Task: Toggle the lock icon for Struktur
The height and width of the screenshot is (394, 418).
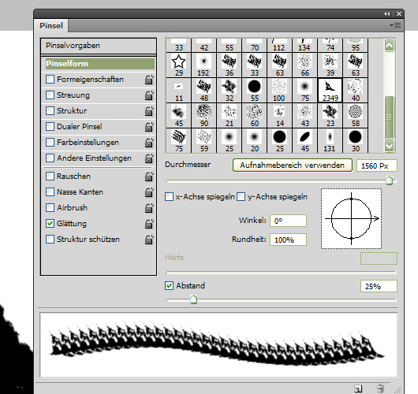Action: coord(149,111)
